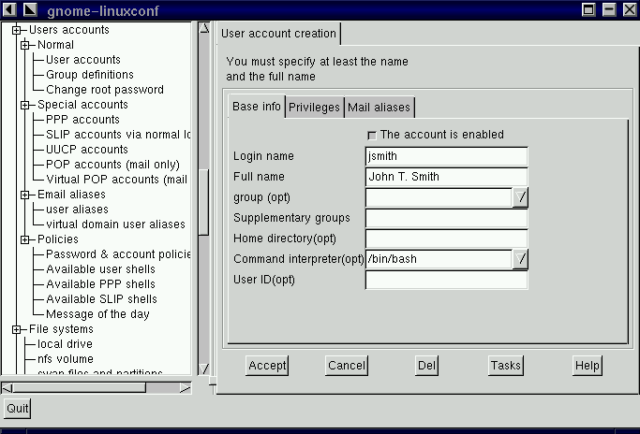Enable the 'The account is enabled' checkbox
Image resolution: width=640 pixels, height=434 pixels.
372,135
